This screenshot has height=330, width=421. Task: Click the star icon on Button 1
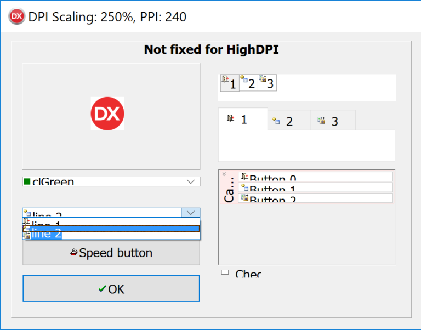click(244, 187)
